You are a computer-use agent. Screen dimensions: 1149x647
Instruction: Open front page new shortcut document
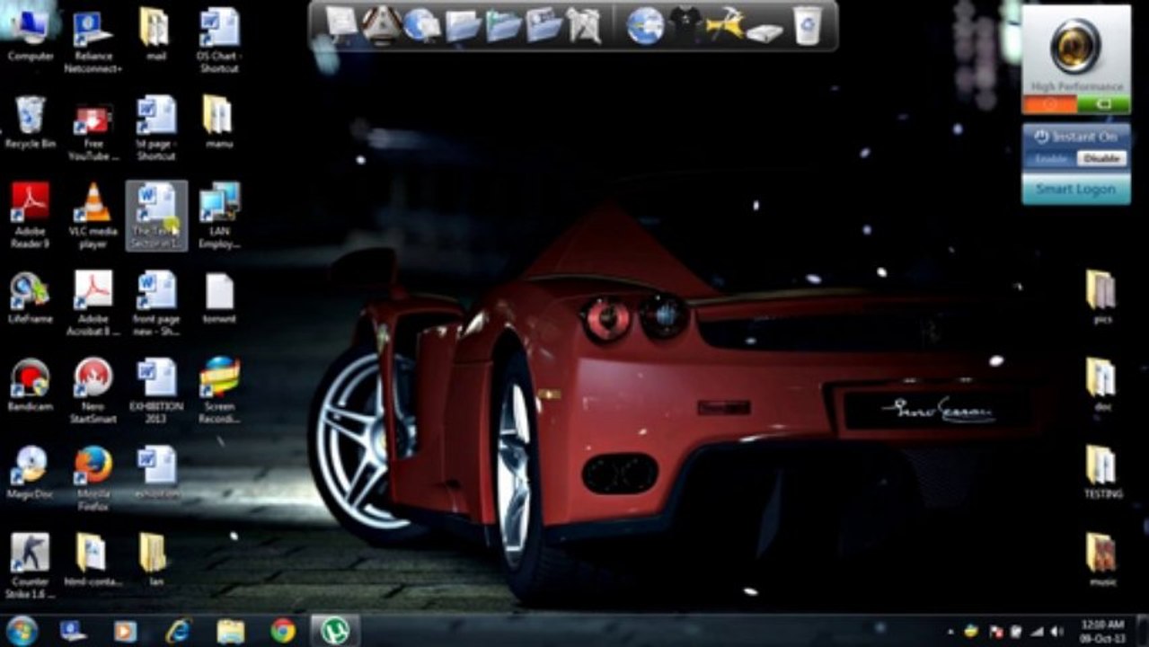[156, 304]
